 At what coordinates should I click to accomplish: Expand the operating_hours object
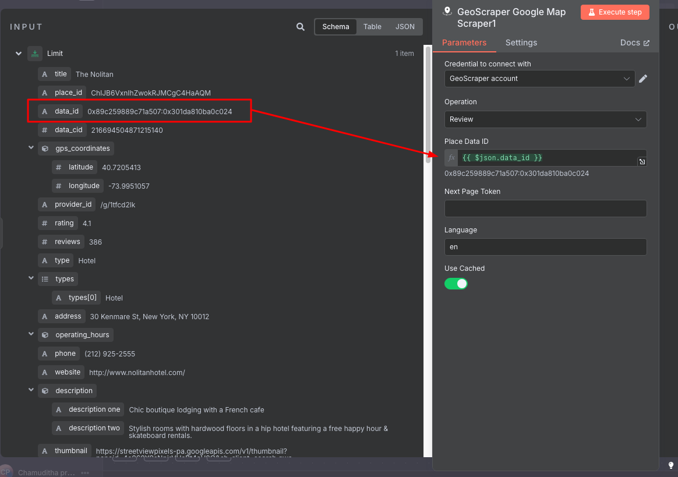click(31, 334)
